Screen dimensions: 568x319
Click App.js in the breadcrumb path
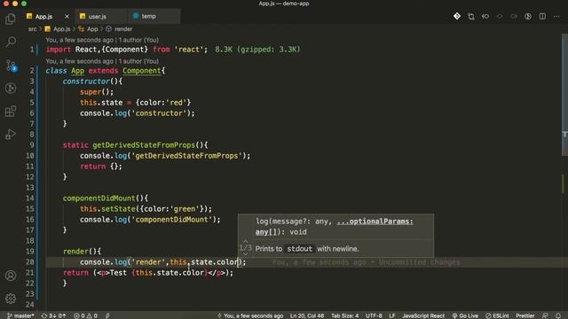61,29
